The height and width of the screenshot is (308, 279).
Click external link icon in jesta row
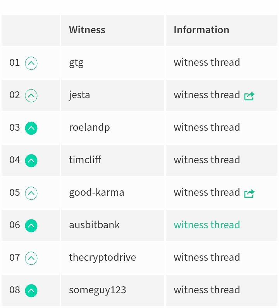(x=249, y=96)
